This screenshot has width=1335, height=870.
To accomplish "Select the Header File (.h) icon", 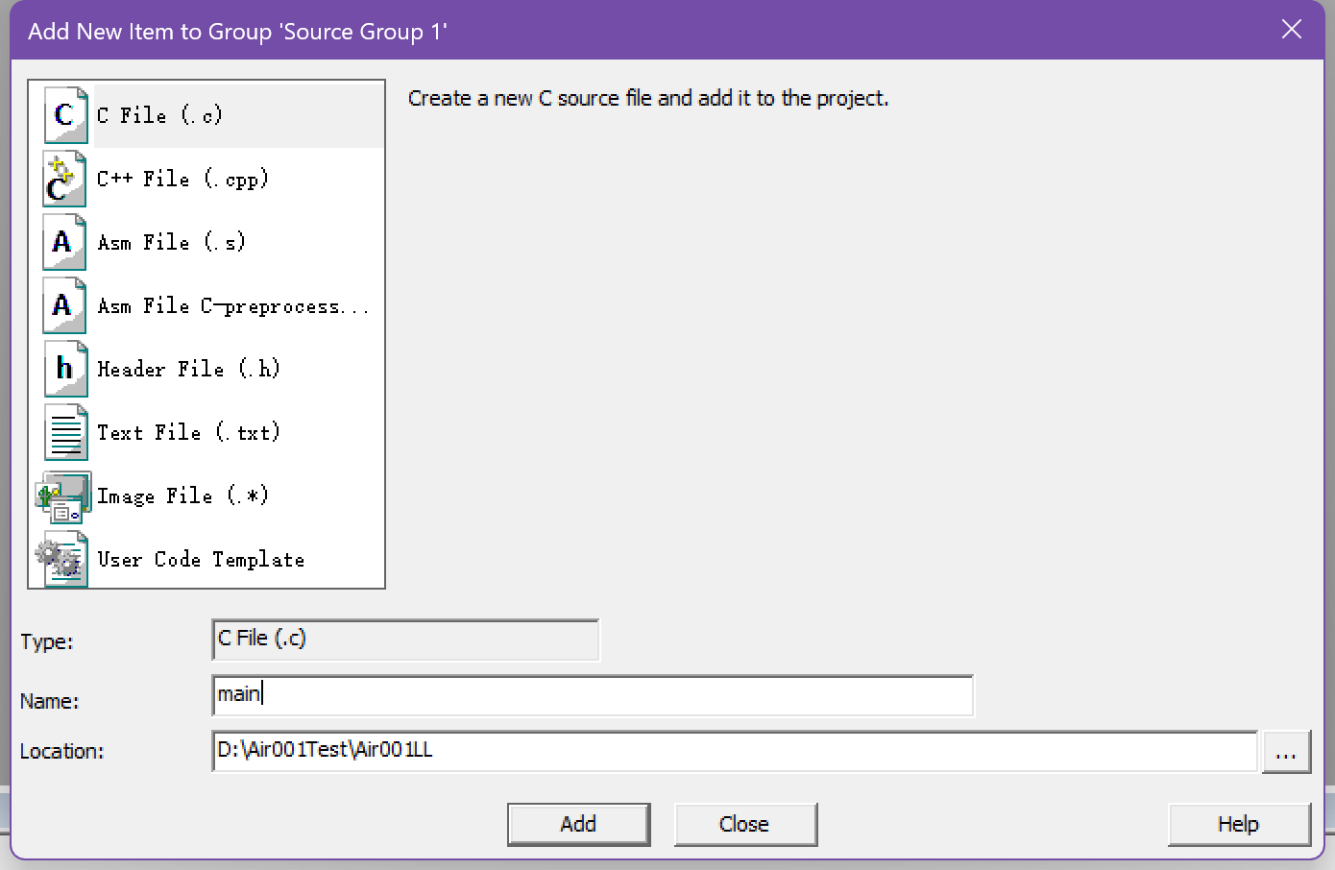I will [x=65, y=370].
